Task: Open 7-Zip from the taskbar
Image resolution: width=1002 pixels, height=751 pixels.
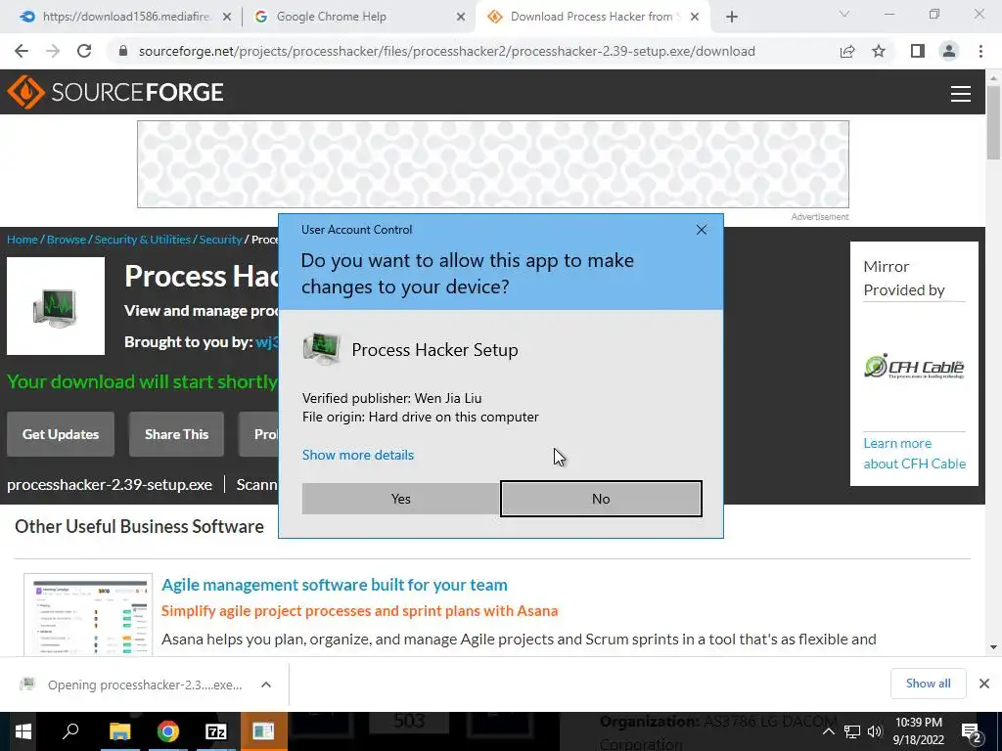Action: 216,731
